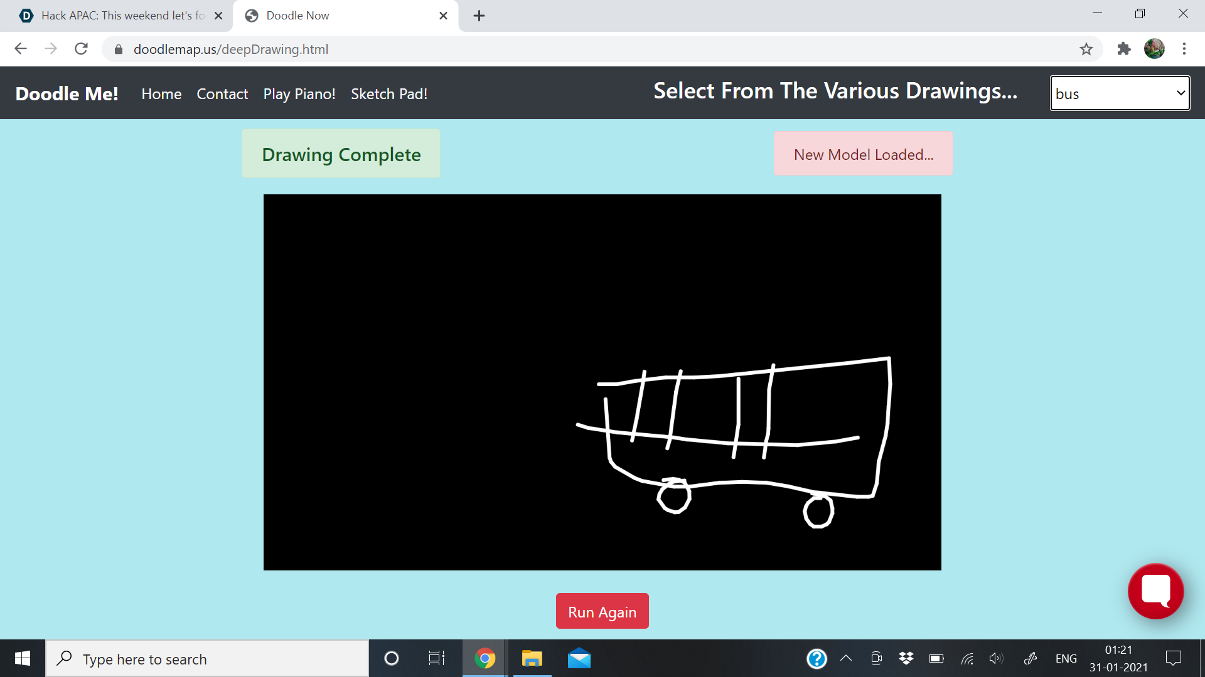Open the browser three-dot menu
Viewport: 1205px width, 677px height.
(1185, 49)
